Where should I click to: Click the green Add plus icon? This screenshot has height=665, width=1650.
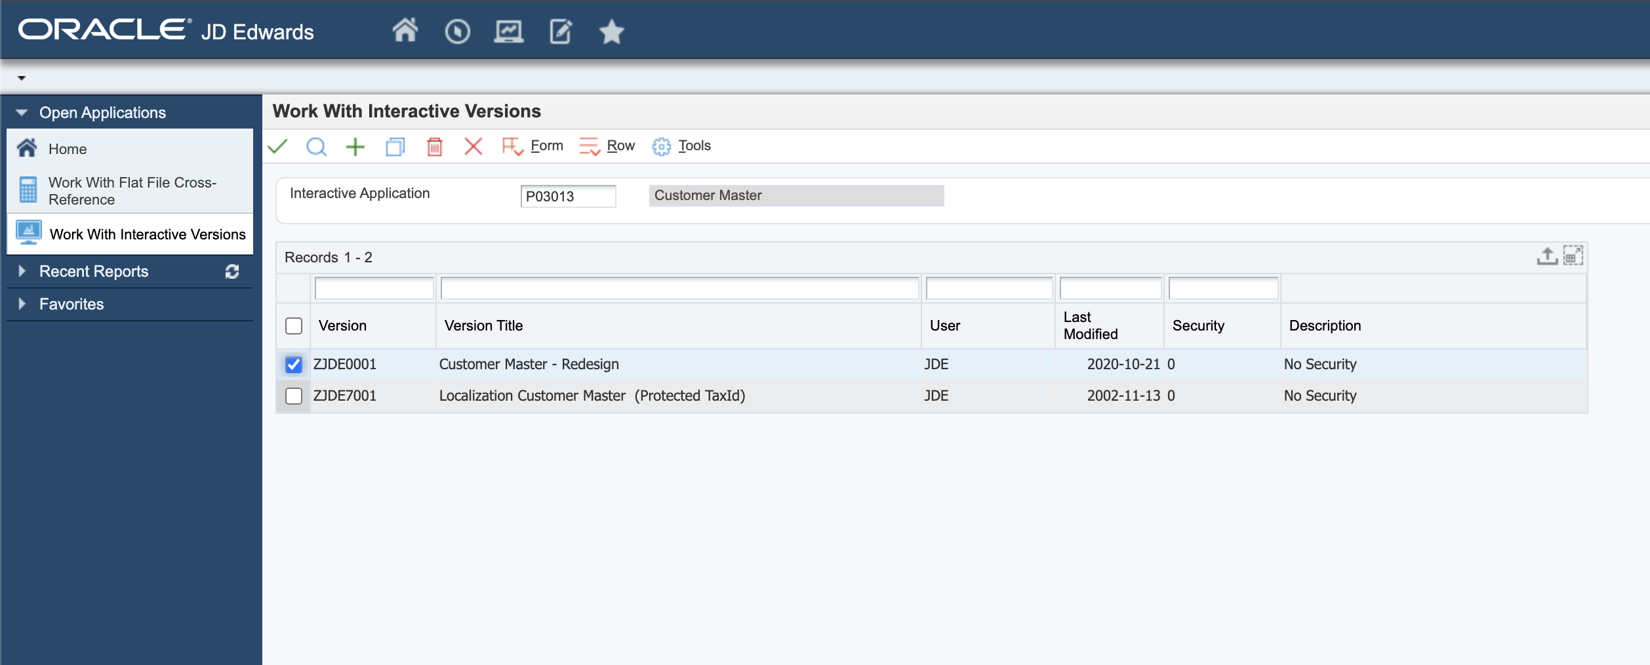point(355,146)
